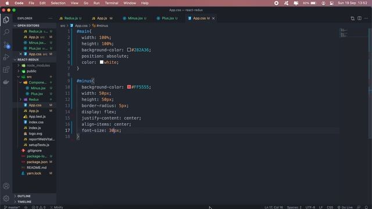
Task: Open the Search view in activity bar
Action: click(x=6, y=32)
